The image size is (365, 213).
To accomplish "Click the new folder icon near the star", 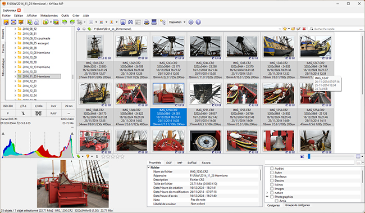I will coord(293,29).
